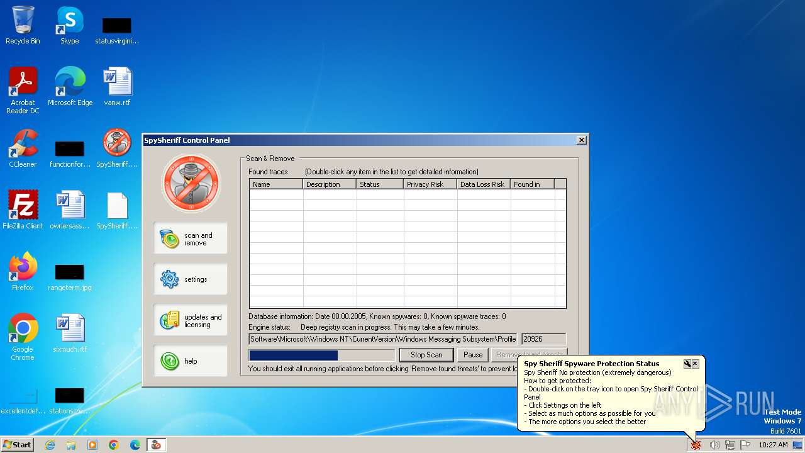Open Windows Explorer from taskbar
The image size is (805, 453).
pos(71,445)
